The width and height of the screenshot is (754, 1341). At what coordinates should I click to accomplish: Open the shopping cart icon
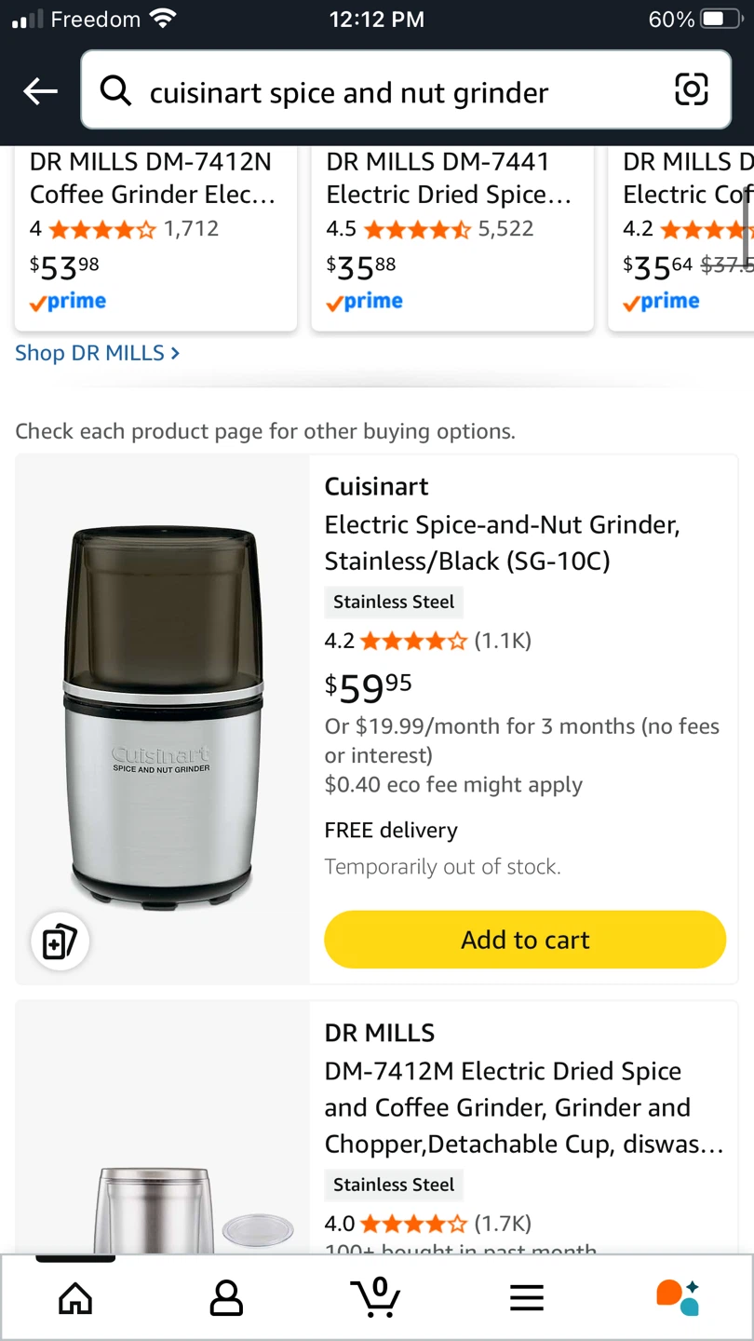(376, 1297)
